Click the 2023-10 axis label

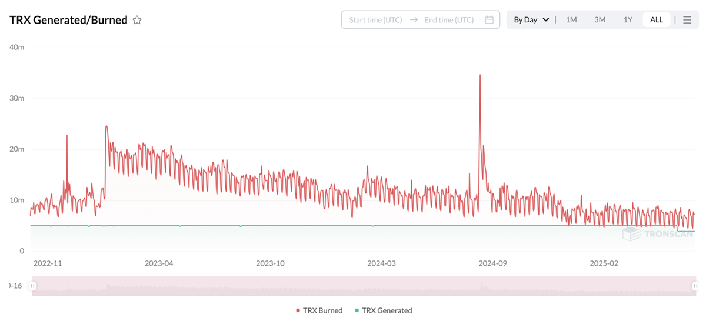pos(270,263)
